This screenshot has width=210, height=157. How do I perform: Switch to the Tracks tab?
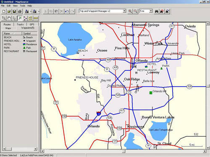point(20,24)
